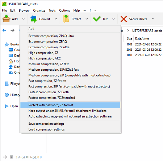The image size is (163, 161).
Task: Select Medium compression, ZIP/BZip2 fast
Action: click(70, 70)
